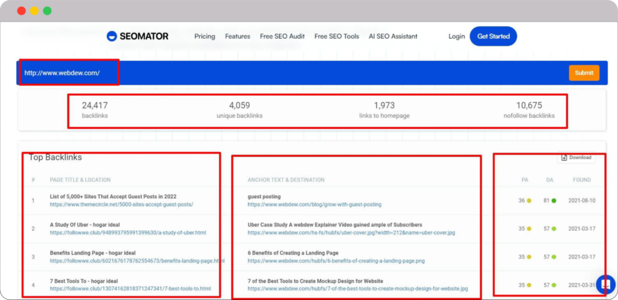Click the DA column header

pyautogui.click(x=549, y=180)
